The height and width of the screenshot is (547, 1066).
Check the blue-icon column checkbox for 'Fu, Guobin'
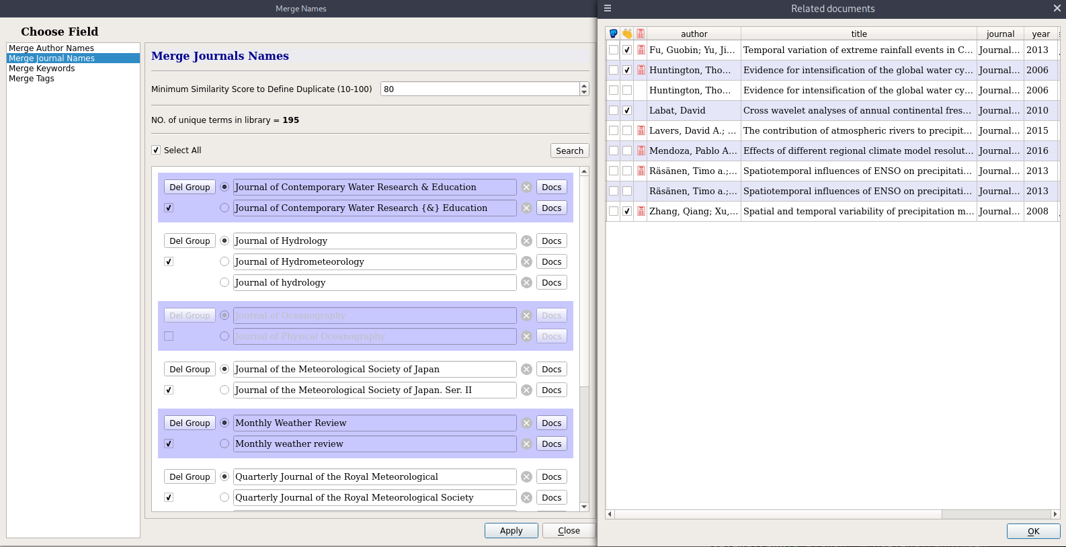(614, 50)
